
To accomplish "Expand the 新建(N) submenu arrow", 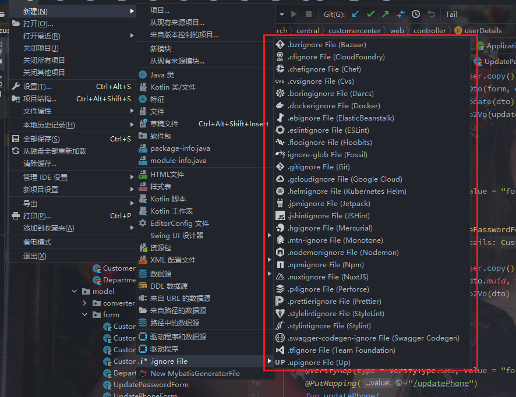I will [132, 11].
